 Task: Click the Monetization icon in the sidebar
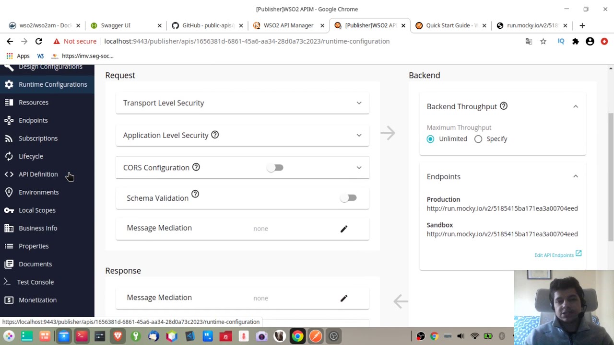9,300
